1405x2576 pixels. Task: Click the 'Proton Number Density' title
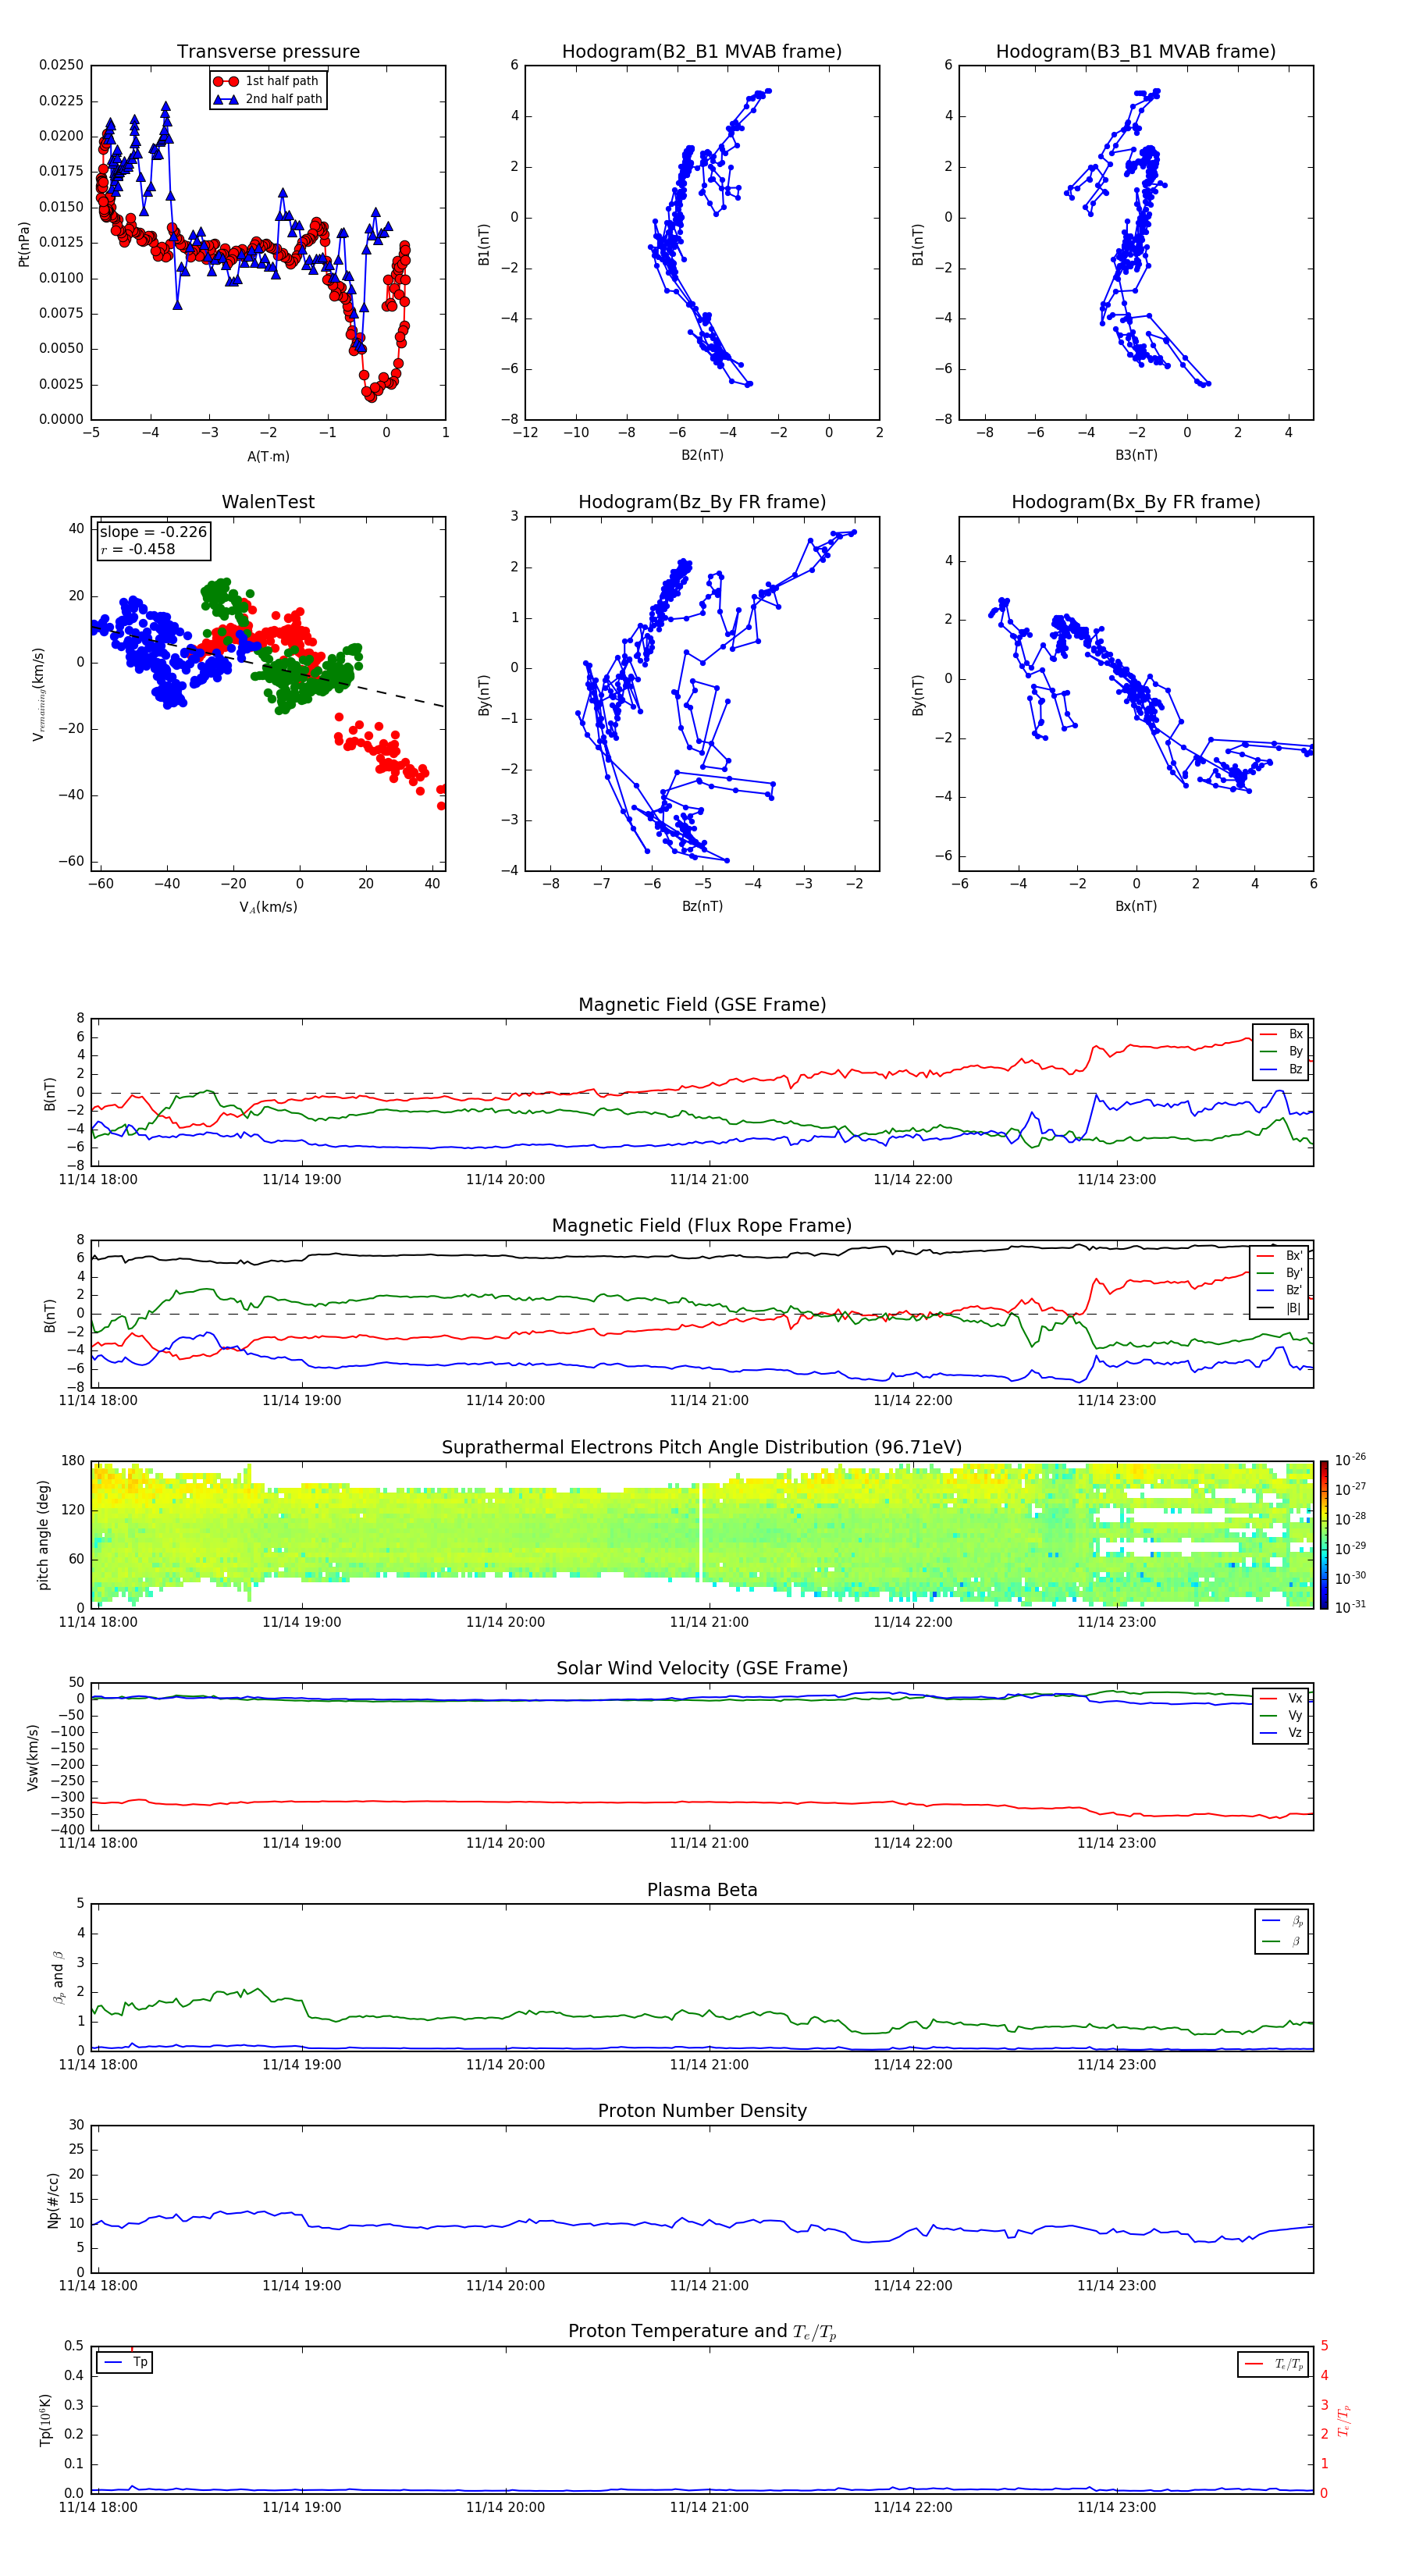point(702,2112)
